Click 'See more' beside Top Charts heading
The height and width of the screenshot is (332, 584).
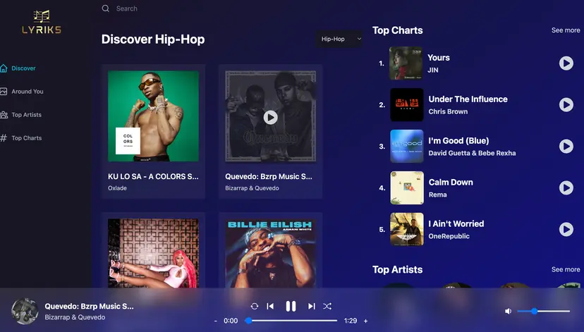[x=566, y=30]
